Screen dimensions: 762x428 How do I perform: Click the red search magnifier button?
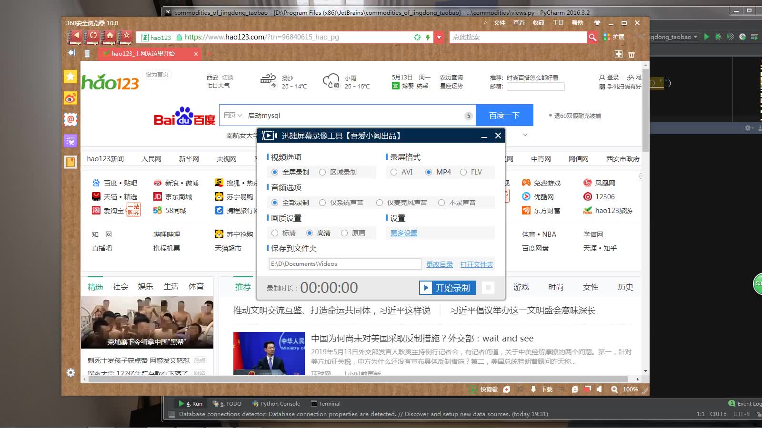pyautogui.click(x=592, y=37)
